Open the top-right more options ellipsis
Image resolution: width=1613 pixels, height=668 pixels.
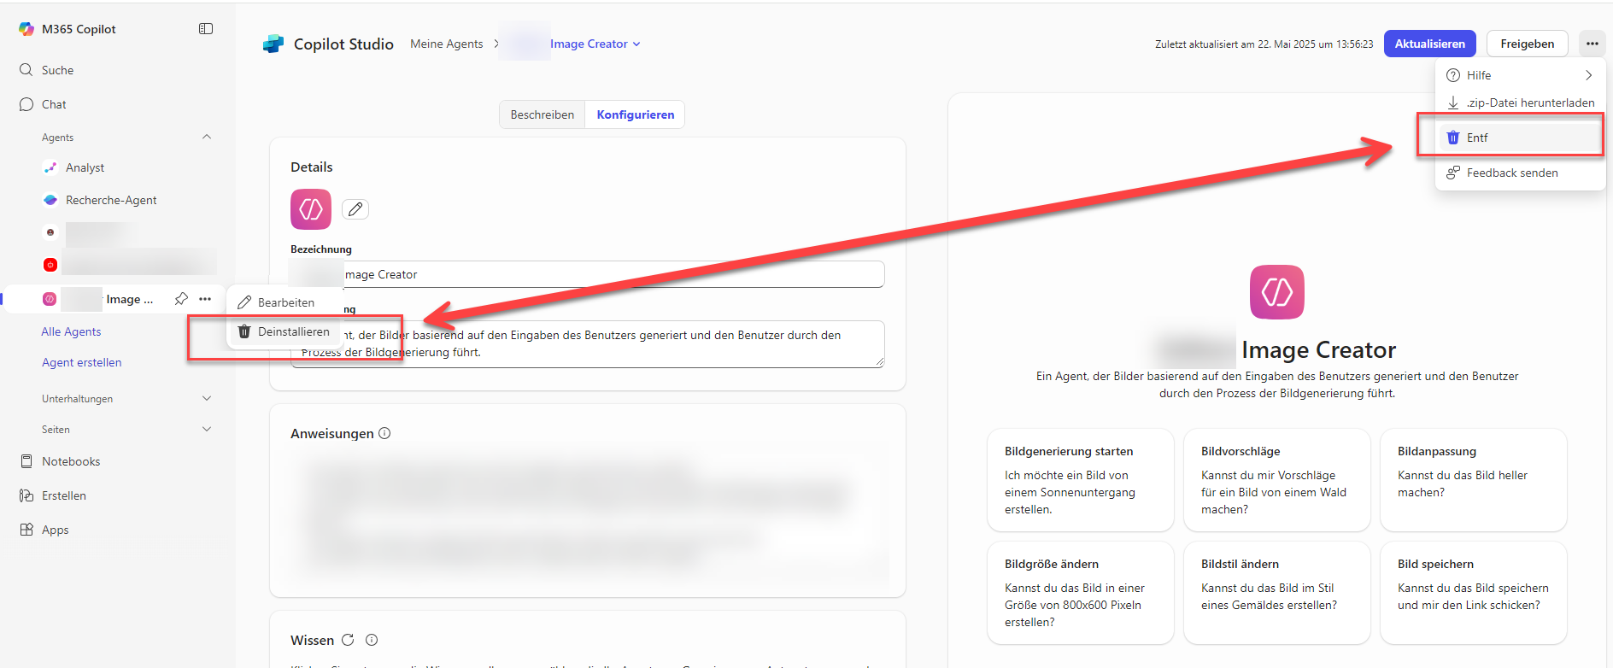click(x=1592, y=44)
